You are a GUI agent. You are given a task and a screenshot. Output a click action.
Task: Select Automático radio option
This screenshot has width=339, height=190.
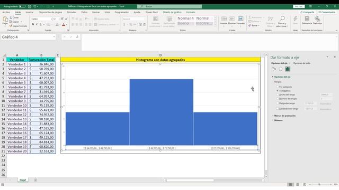pyautogui.click(x=278, y=91)
